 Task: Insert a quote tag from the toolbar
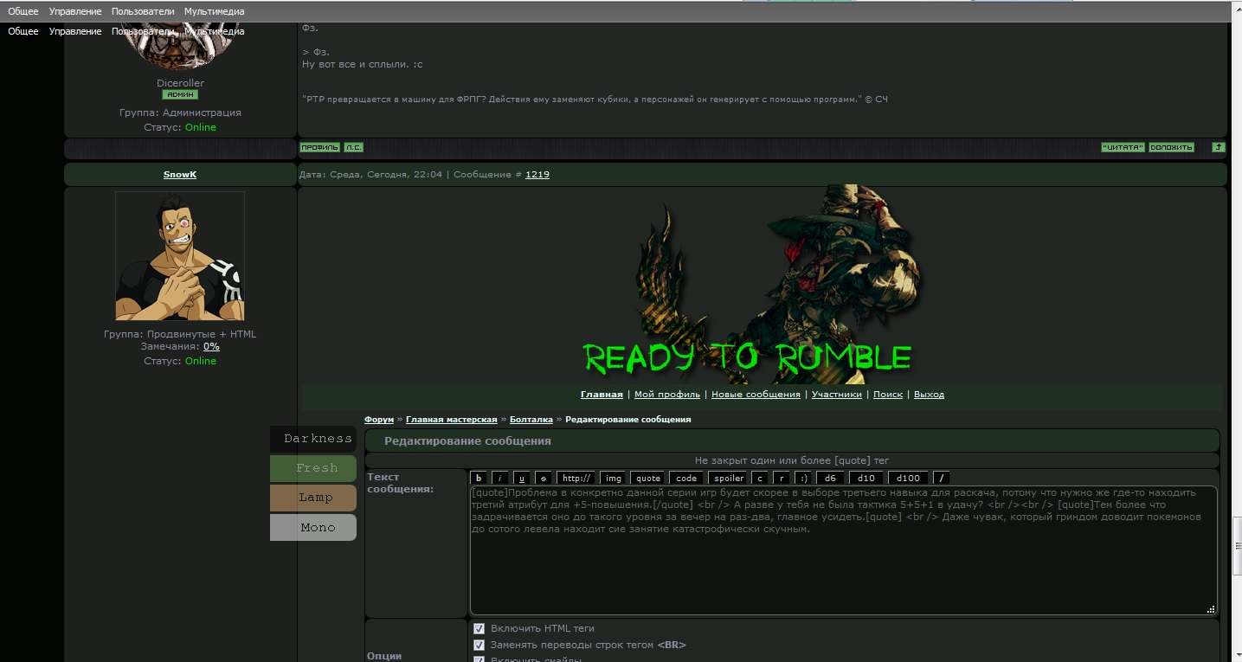647,478
